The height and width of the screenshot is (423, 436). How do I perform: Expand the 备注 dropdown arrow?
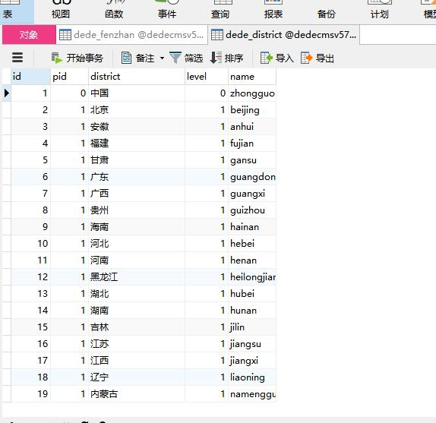coord(162,58)
